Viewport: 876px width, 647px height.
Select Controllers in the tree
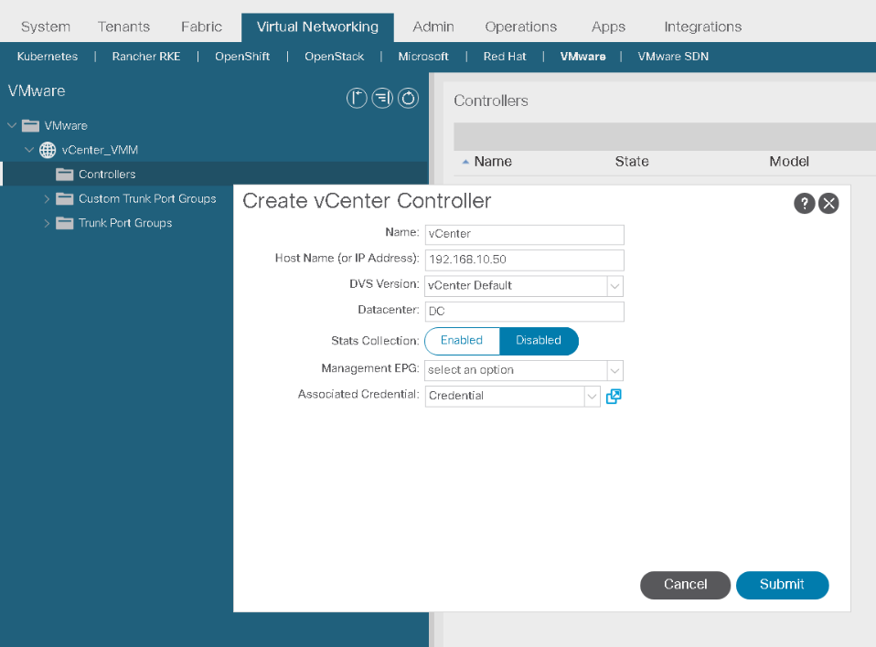coord(107,175)
